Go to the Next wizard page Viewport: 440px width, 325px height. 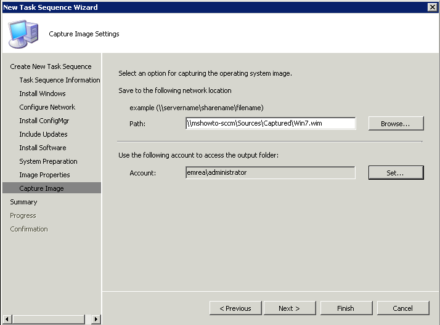pyautogui.click(x=290, y=308)
